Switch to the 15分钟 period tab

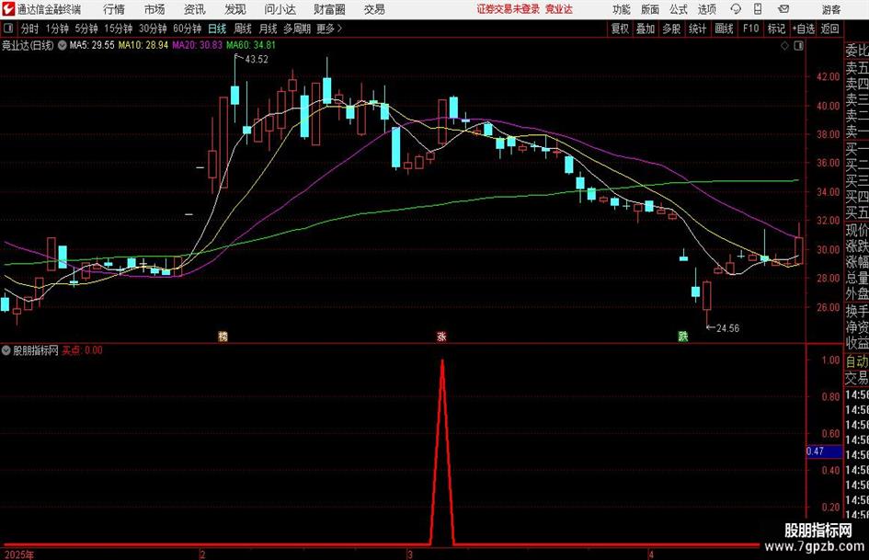tap(119, 29)
